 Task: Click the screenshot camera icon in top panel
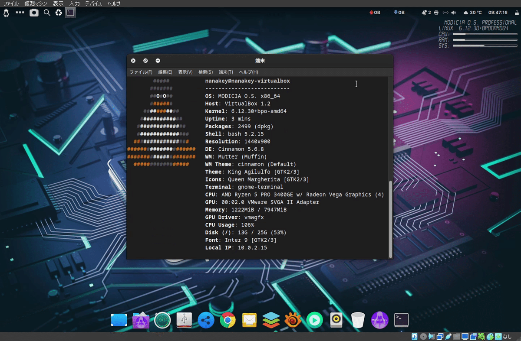click(35, 13)
